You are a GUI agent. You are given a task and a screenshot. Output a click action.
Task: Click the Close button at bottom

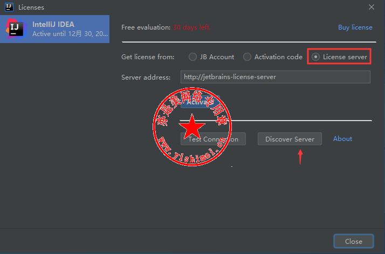click(x=354, y=241)
